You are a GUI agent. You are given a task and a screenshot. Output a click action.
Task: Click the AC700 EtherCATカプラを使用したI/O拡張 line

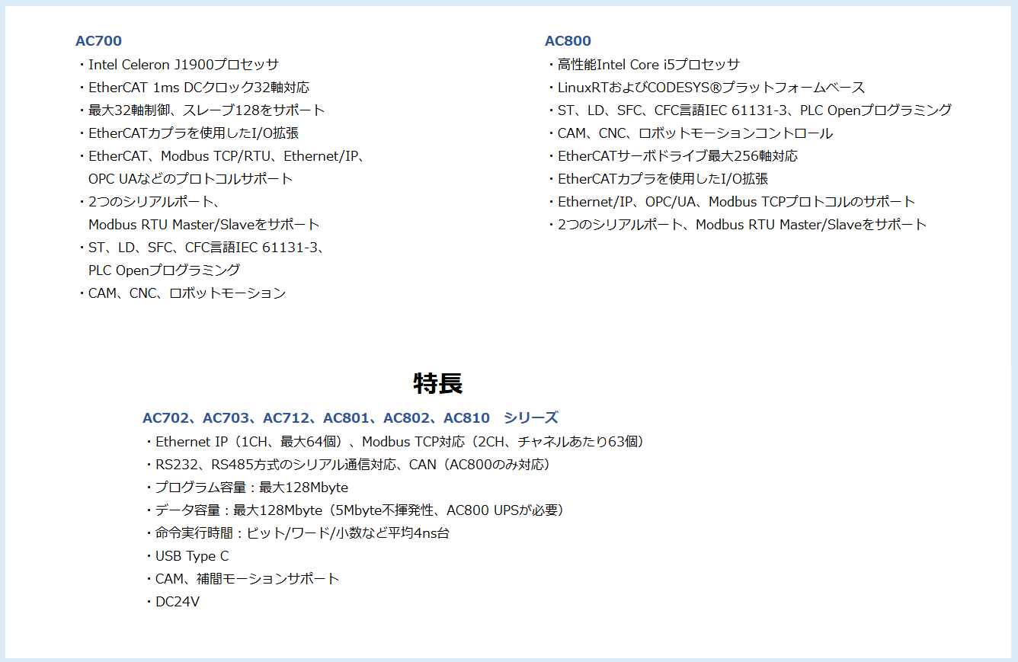[x=188, y=133]
